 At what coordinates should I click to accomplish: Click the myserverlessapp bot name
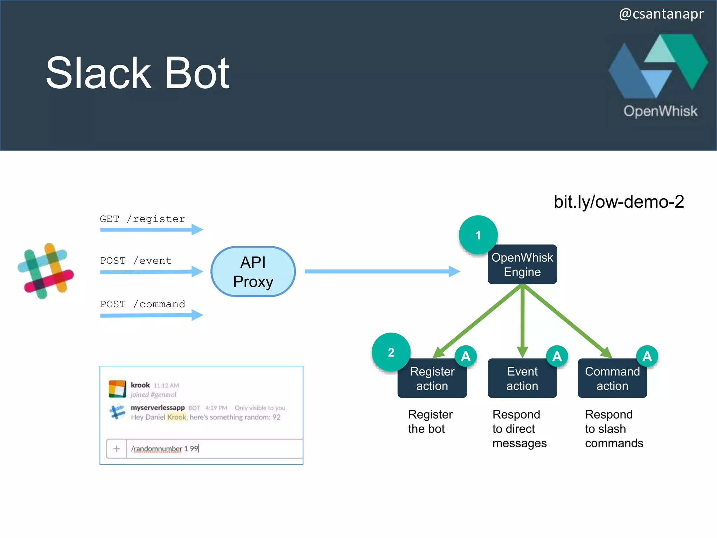pyautogui.click(x=158, y=408)
